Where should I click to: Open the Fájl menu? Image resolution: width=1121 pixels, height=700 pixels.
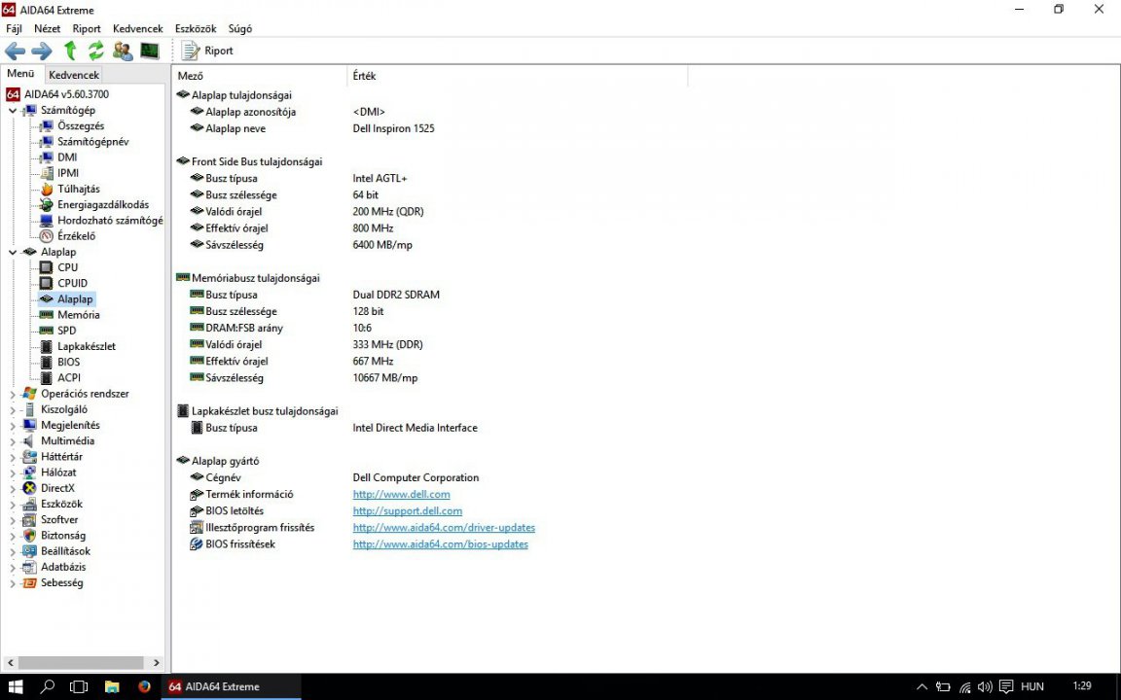pos(14,28)
